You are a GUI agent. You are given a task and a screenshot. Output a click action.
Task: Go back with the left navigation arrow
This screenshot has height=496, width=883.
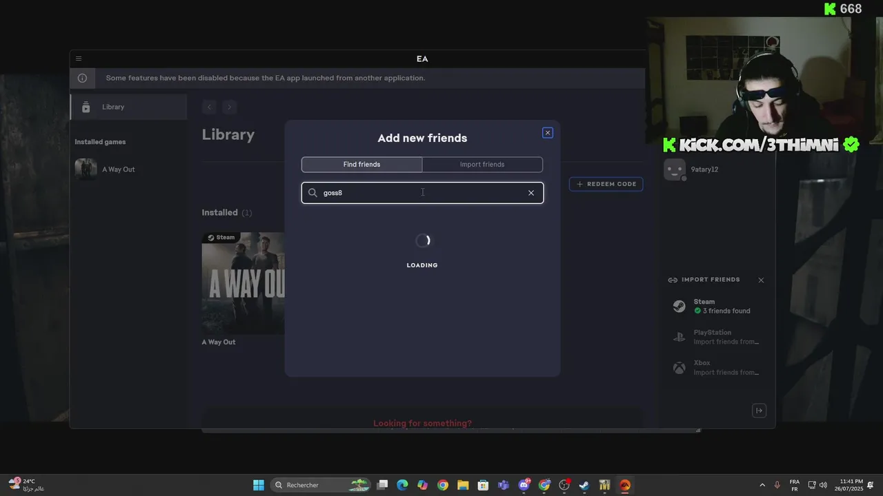(210, 107)
